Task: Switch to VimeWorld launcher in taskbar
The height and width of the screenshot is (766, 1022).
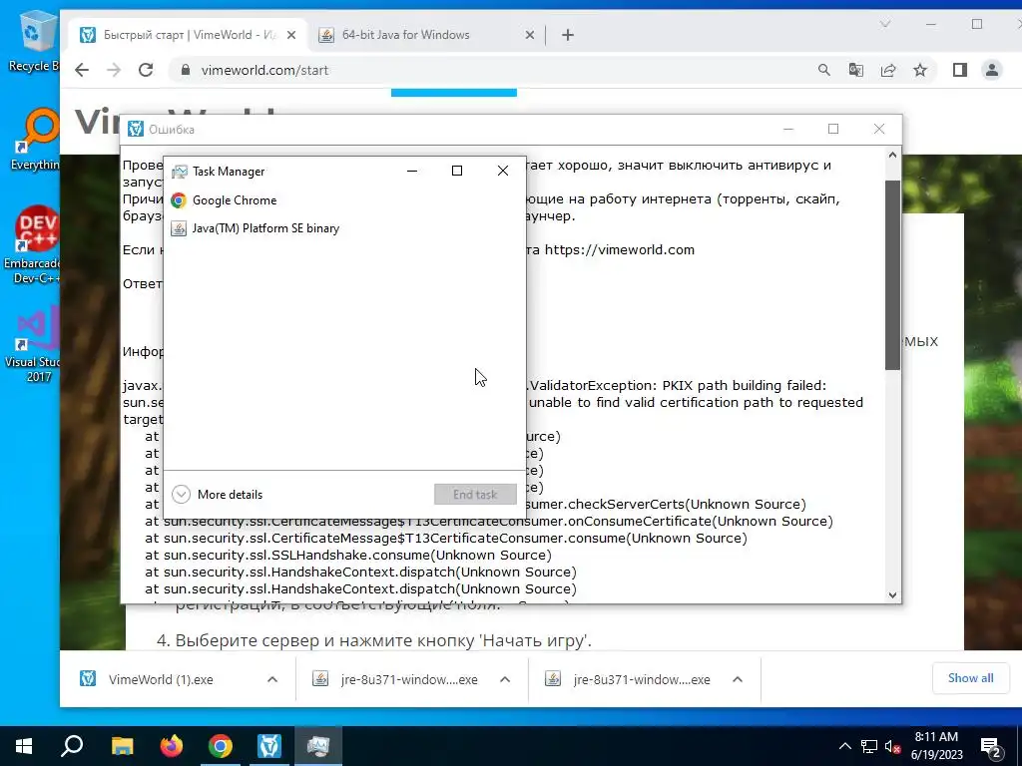Action: (x=269, y=746)
